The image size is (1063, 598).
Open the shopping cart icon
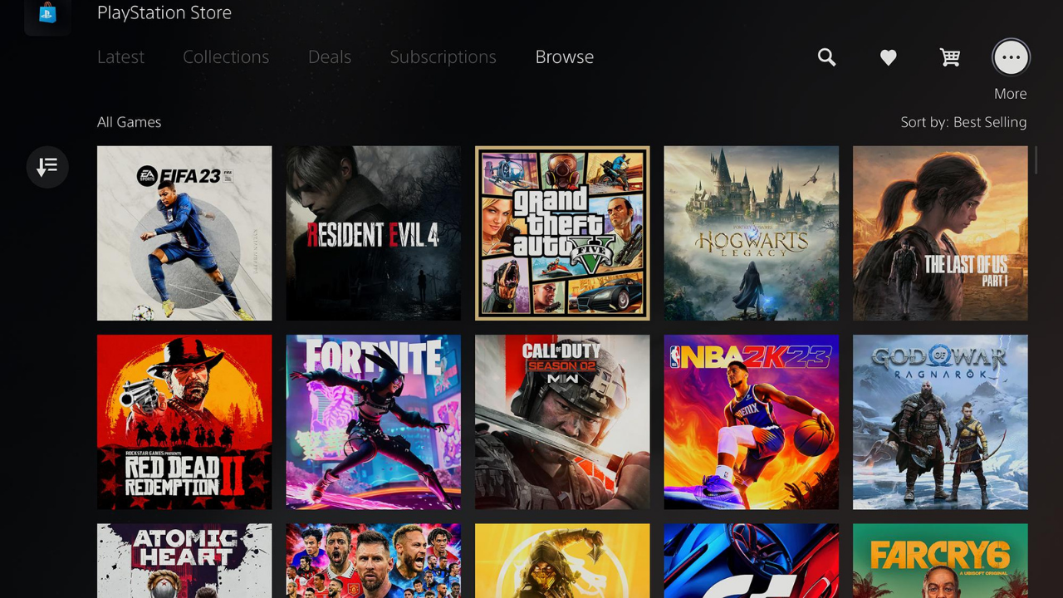click(950, 57)
